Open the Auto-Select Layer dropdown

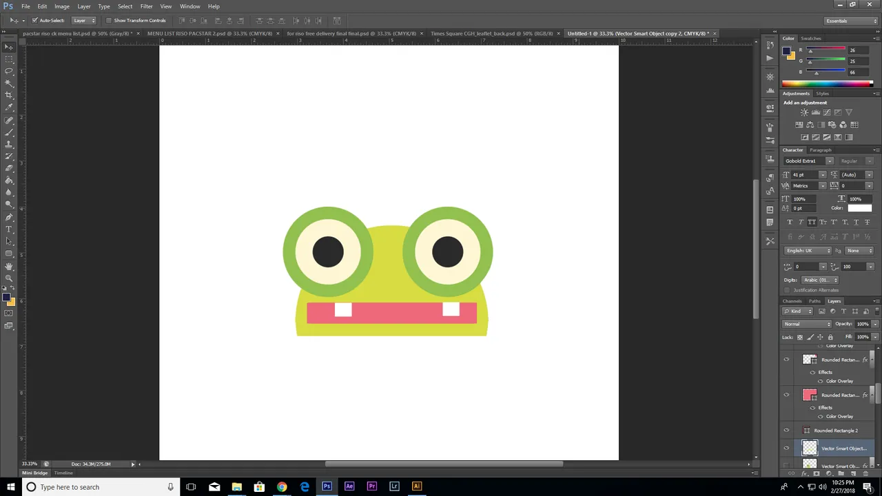[83, 21]
